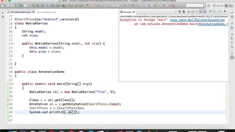The height and width of the screenshot is (132, 235).
Task: Click the Clear Console icon
Action: [189, 11]
